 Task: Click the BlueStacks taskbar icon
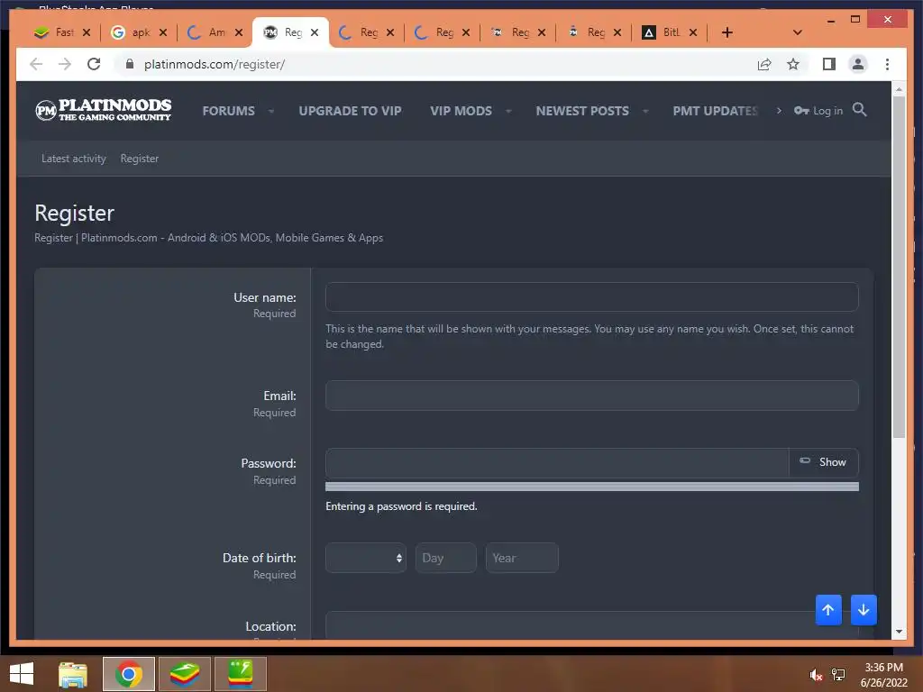(x=184, y=674)
